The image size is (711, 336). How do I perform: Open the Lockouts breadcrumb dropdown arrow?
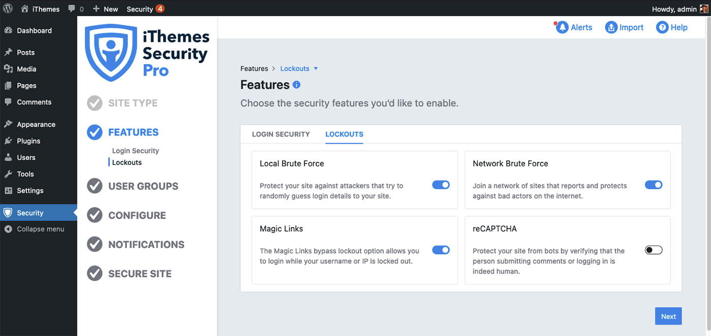coord(315,69)
